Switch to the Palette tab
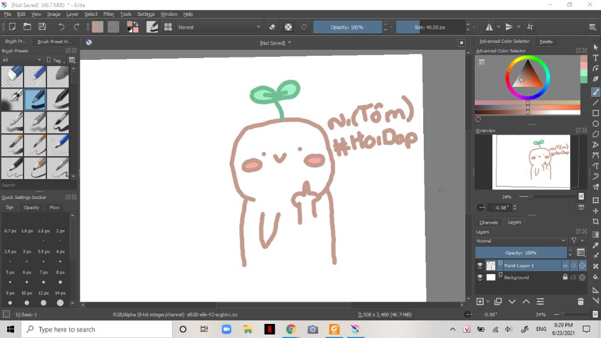This screenshot has height=338, width=601. (546, 42)
